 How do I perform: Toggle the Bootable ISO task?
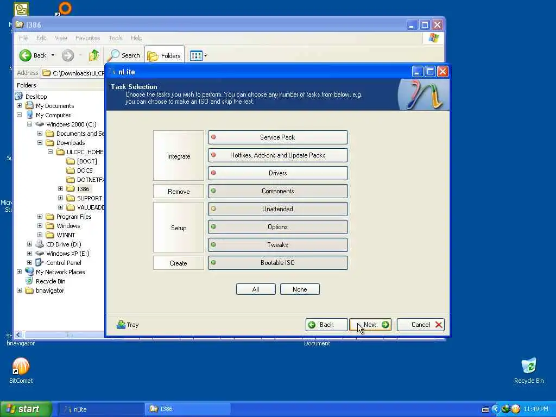tap(277, 263)
